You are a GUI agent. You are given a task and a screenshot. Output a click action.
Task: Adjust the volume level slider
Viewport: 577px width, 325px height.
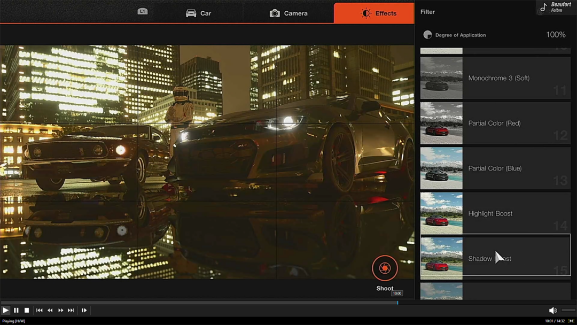[x=568, y=310]
